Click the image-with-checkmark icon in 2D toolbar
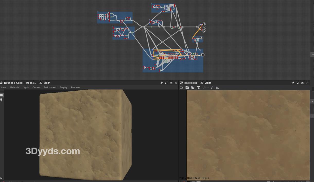Image resolution: width=314 pixels, height=182 pixels. click(x=198, y=88)
